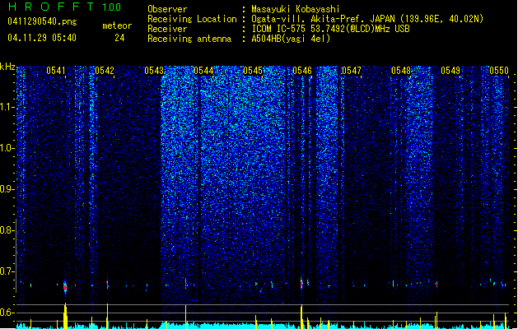The height and width of the screenshot is (329, 518).
Task: Click the strong red meteor echo near 0541
Action: coord(65,286)
